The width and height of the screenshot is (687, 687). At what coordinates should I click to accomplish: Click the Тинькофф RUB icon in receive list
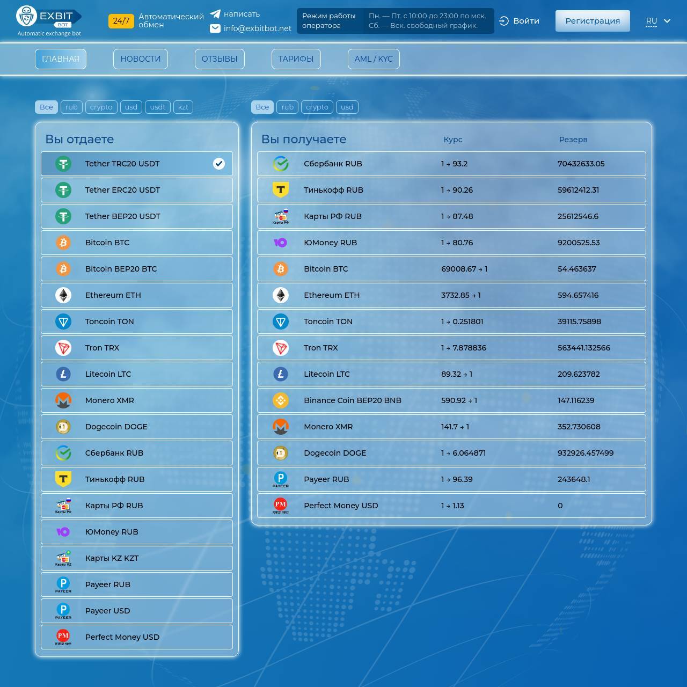pos(281,190)
